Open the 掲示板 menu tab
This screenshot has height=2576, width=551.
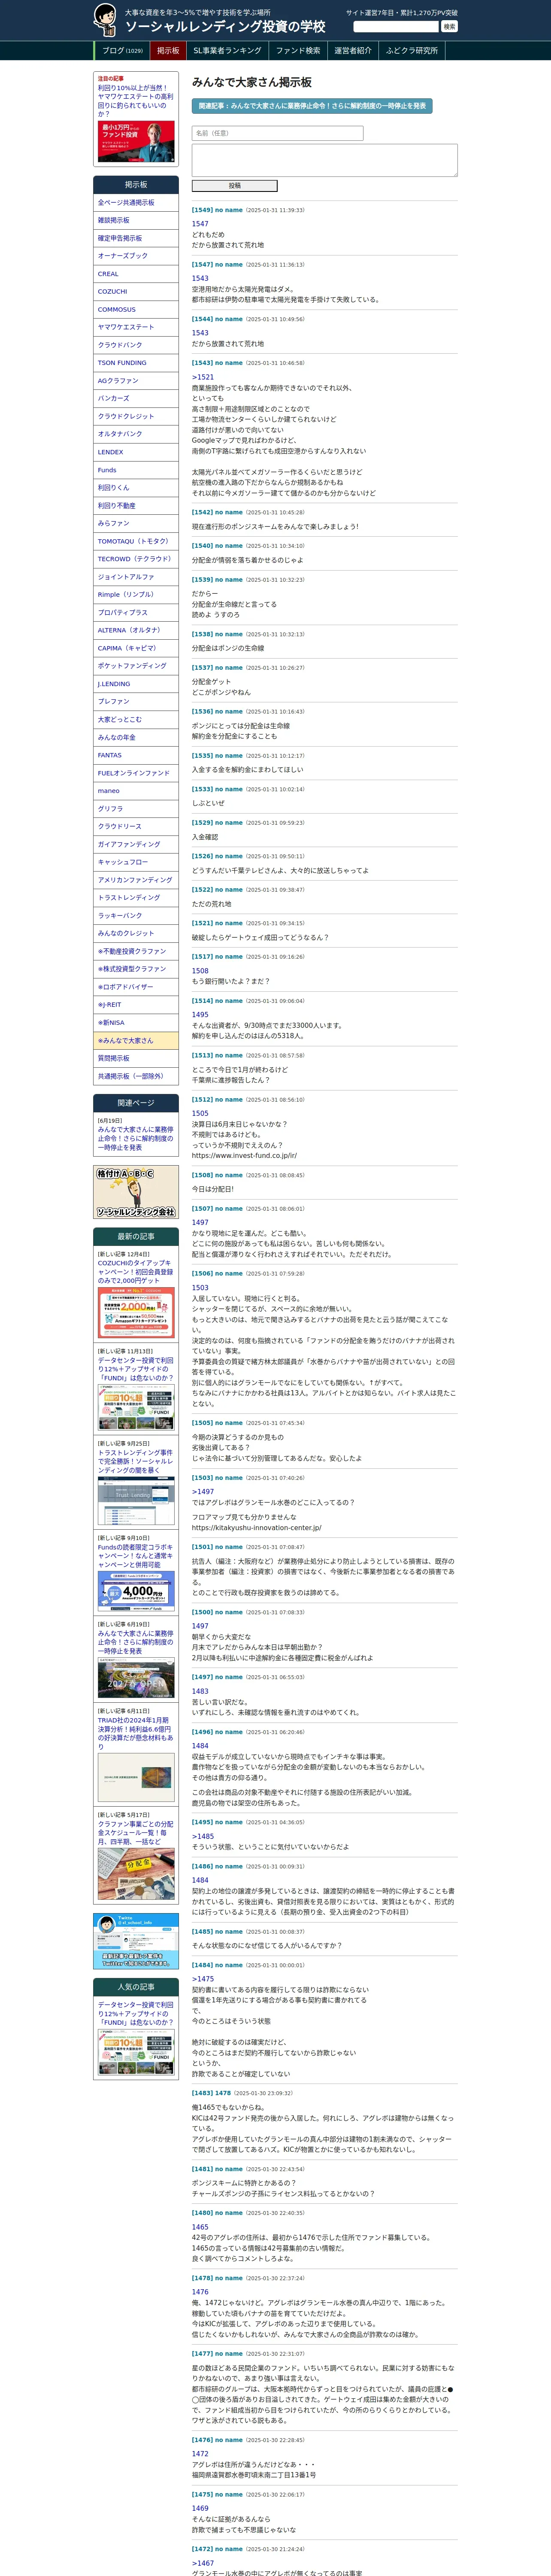click(x=168, y=51)
